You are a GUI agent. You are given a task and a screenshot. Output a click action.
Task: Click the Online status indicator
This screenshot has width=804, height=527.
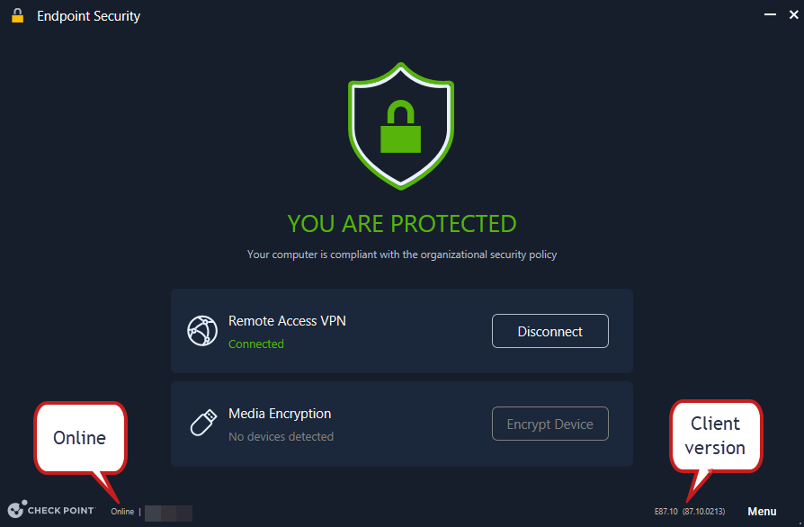click(x=122, y=512)
